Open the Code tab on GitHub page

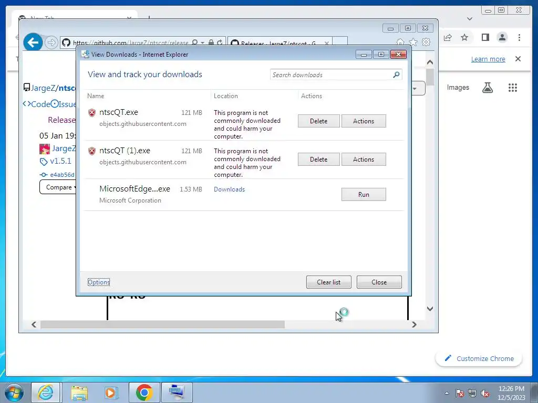point(37,104)
